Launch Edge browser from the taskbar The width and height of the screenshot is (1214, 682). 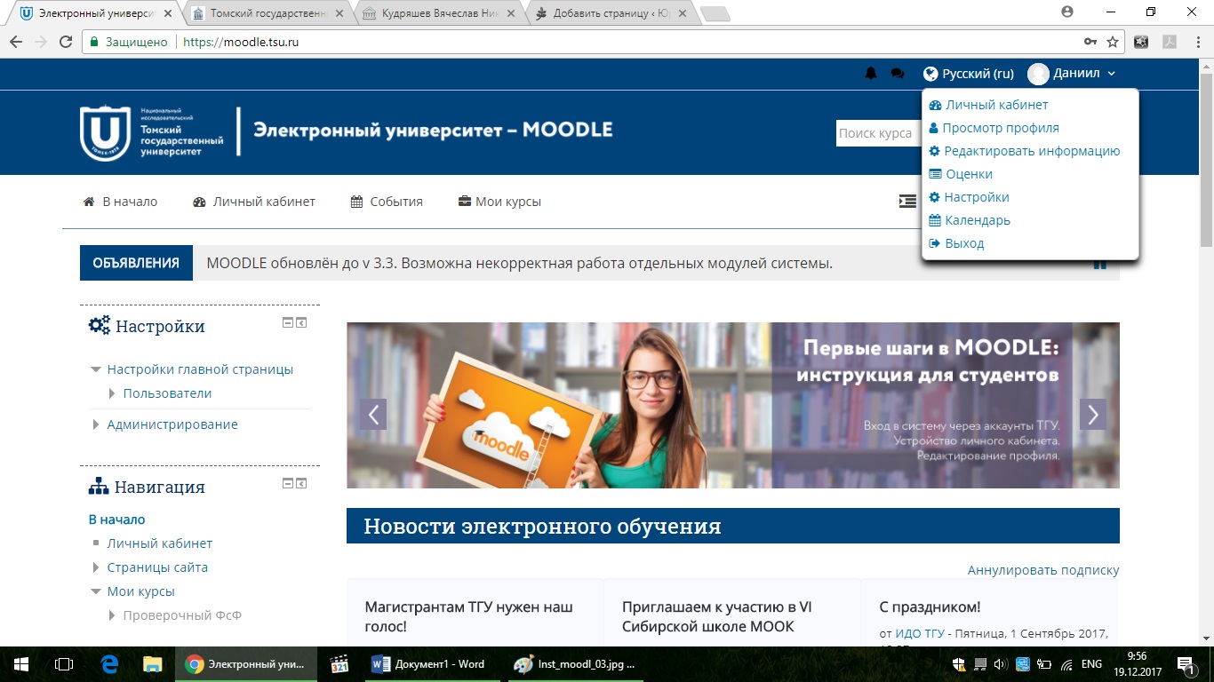point(110,663)
